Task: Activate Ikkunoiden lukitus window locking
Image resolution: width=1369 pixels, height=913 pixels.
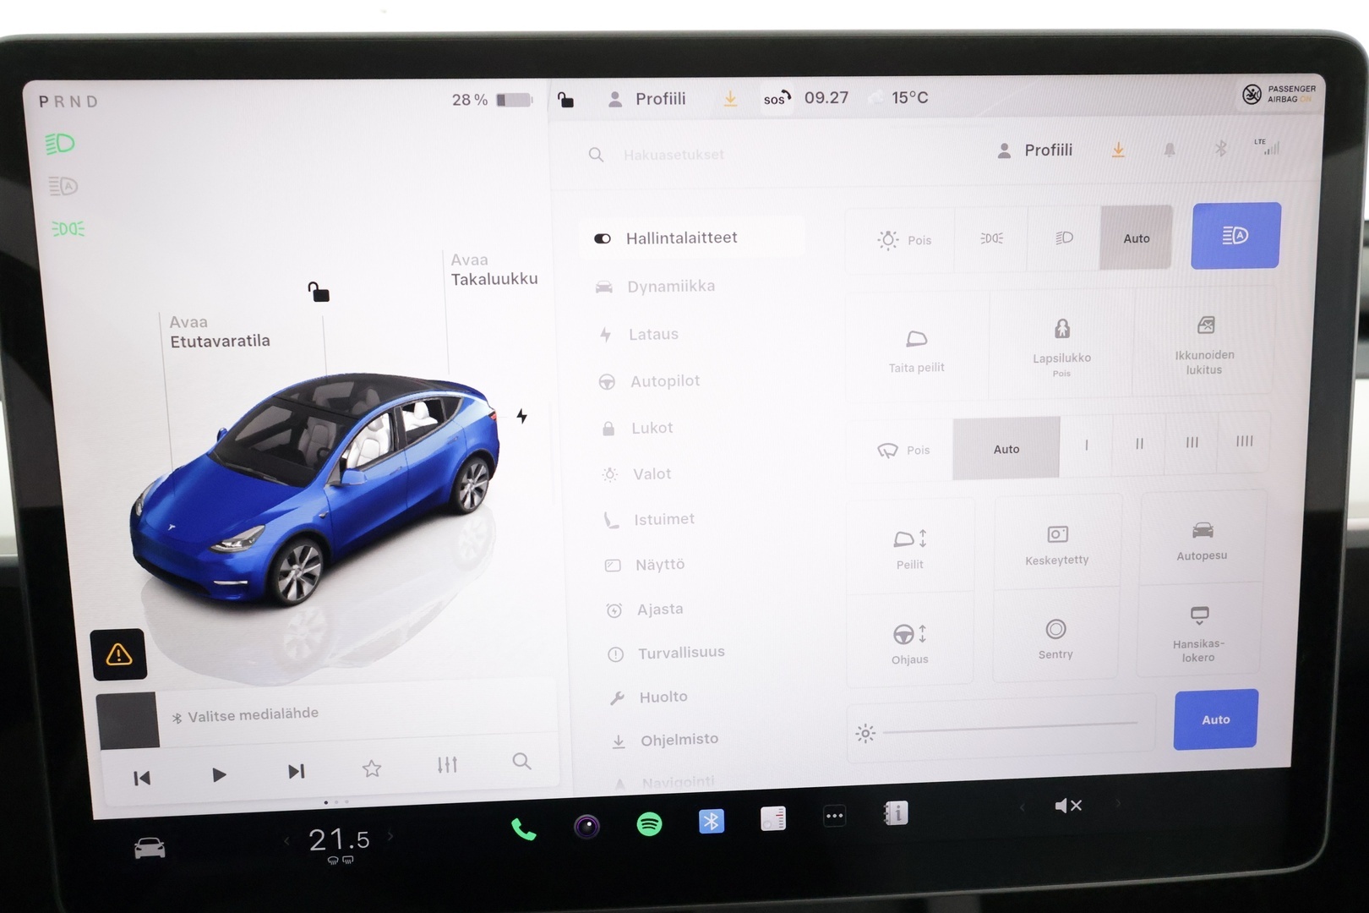Action: 1204,347
